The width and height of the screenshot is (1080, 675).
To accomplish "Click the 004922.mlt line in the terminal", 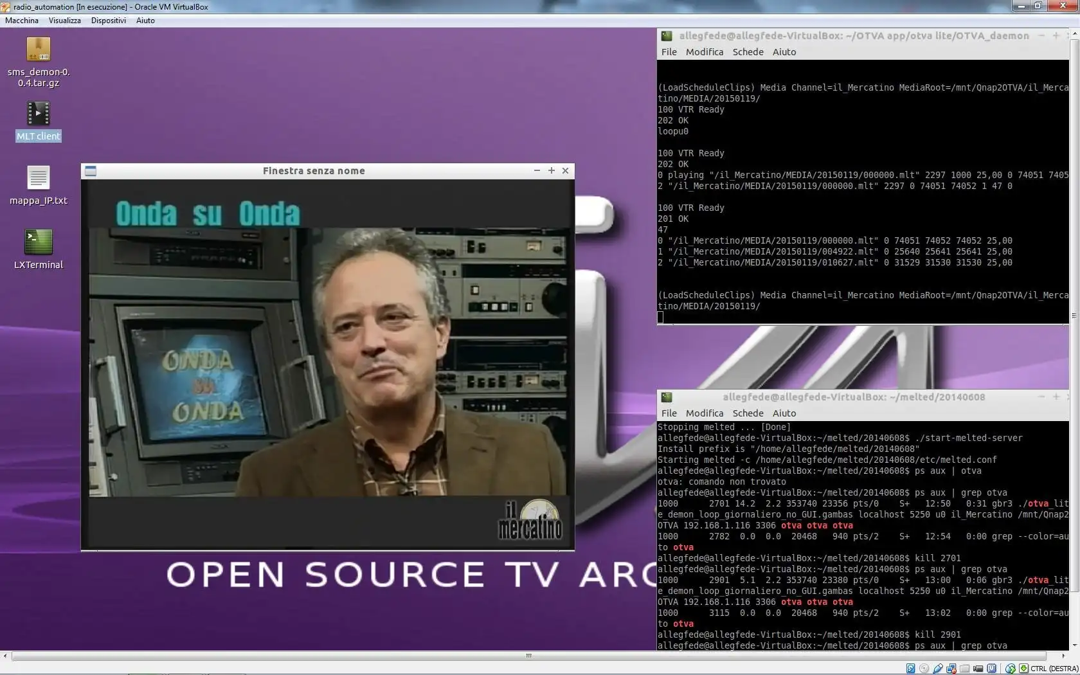I will coord(835,251).
